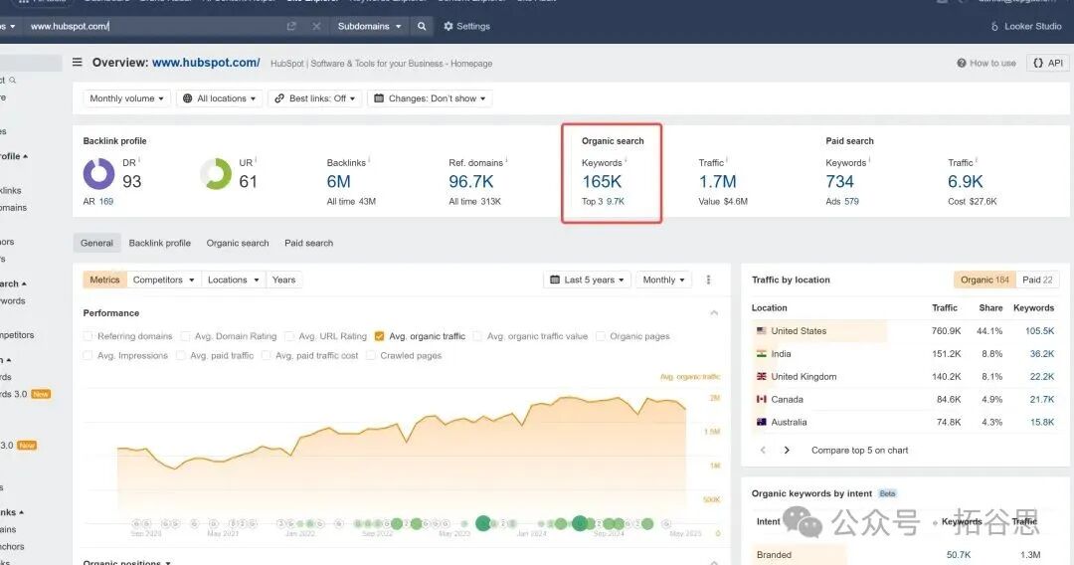The height and width of the screenshot is (565, 1074).
Task: Uncheck the Avg. organic traffic checkbox
Action: 380,336
